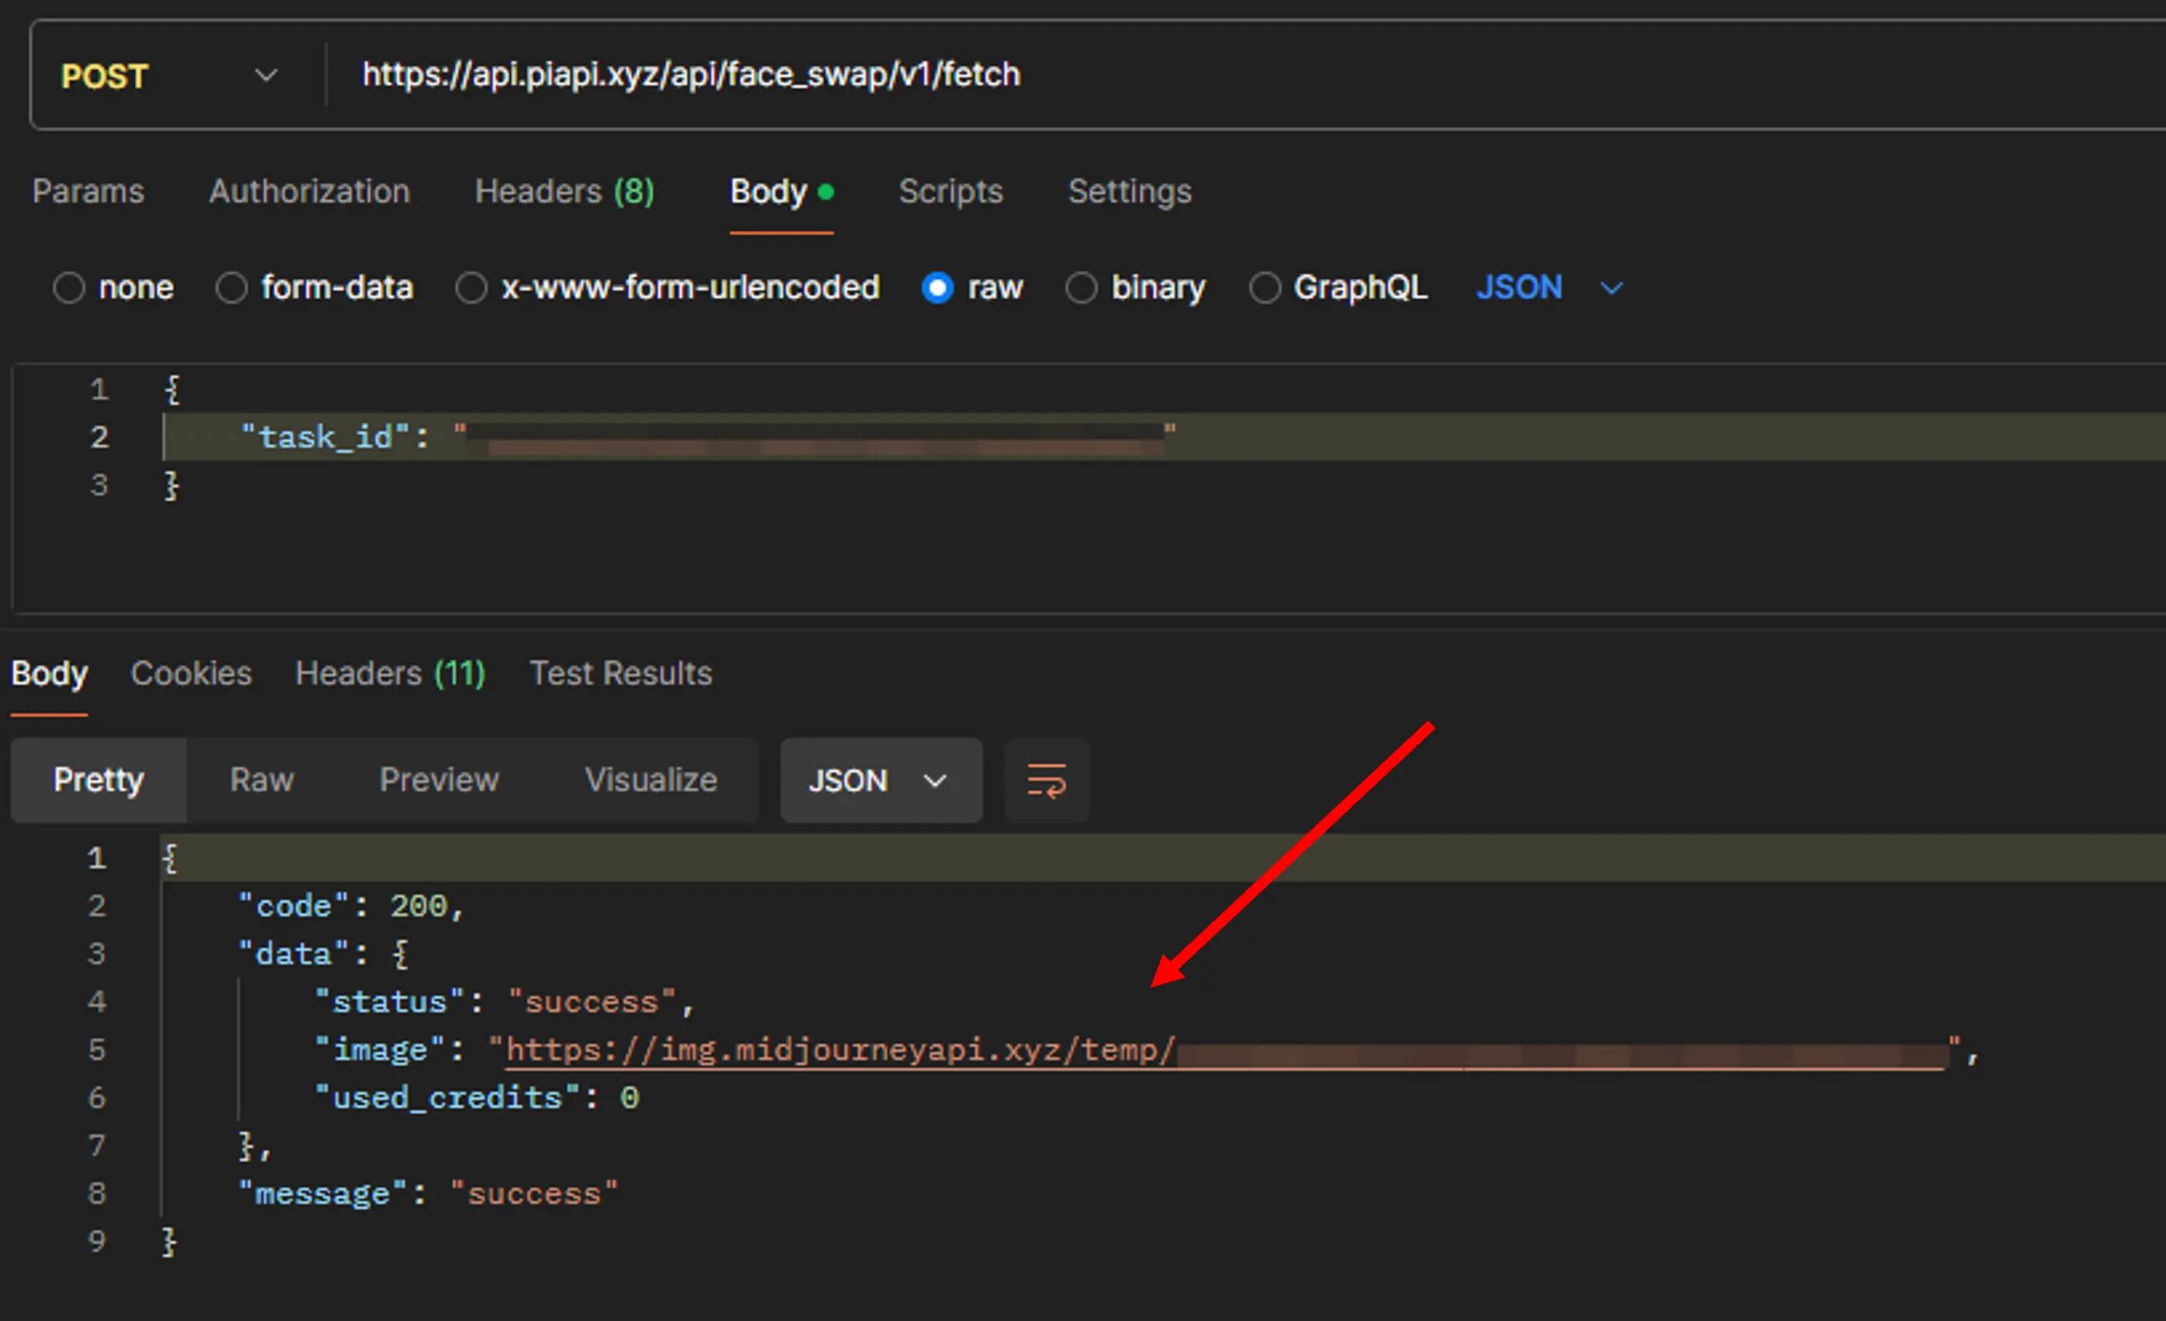Choose x-www-form-urlencoded body type
Image resolution: width=2166 pixels, height=1321 pixels.
(471, 288)
